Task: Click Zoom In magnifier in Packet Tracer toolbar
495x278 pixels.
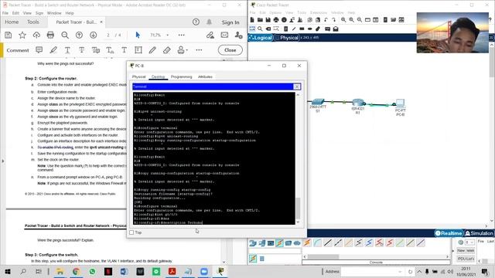Action: [x=343, y=20]
